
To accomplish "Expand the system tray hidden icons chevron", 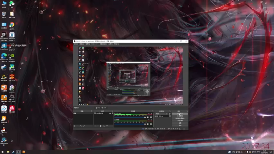I will pyautogui.click(x=245, y=152).
